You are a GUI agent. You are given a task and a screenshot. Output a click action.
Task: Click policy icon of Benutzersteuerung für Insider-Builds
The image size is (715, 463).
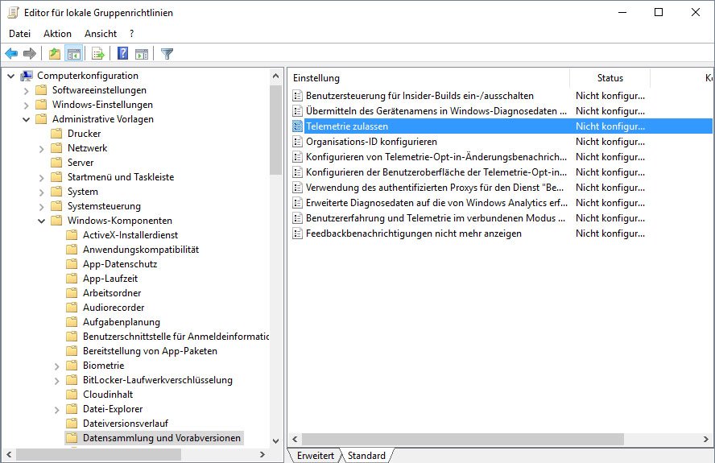point(297,96)
